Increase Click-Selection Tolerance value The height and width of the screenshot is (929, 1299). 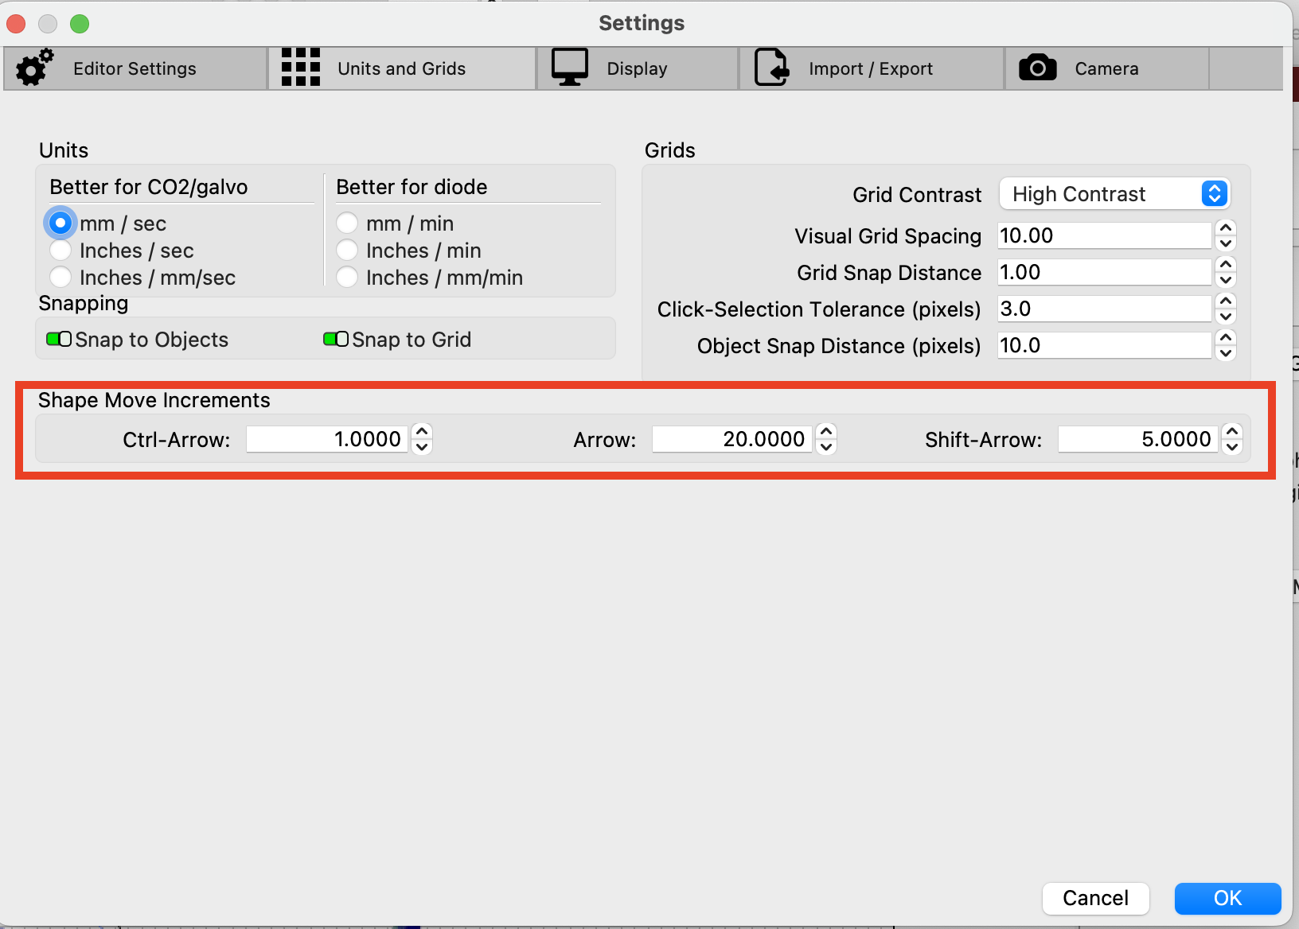[1226, 301]
